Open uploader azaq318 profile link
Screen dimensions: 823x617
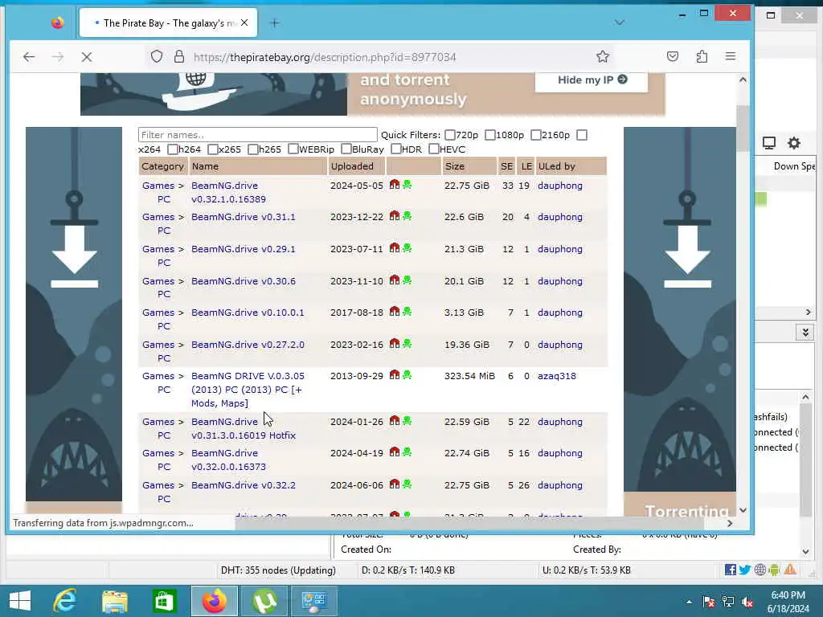coord(556,376)
